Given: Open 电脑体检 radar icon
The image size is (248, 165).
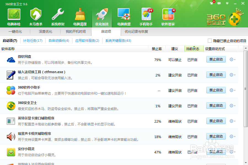Looking at the screenshot, I should click(x=14, y=14).
